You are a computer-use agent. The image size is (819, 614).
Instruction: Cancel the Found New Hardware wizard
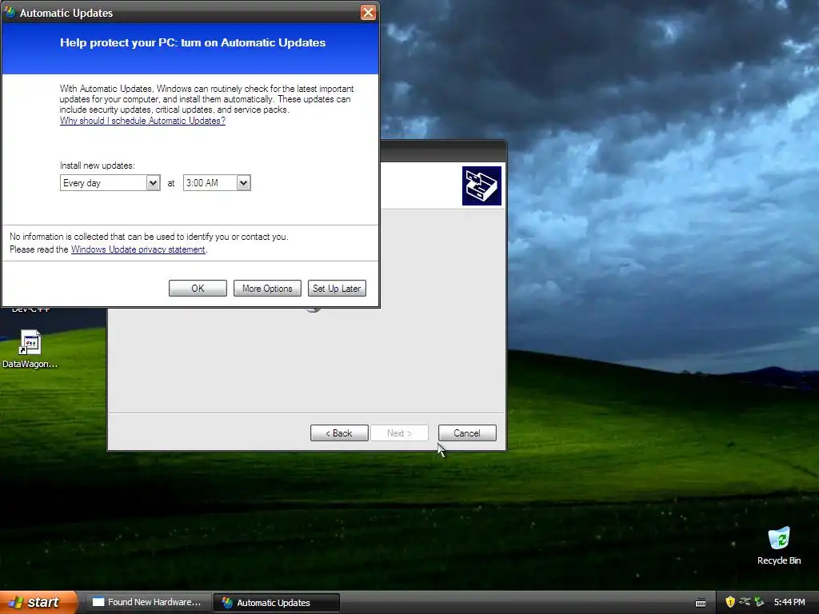click(x=467, y=433)
